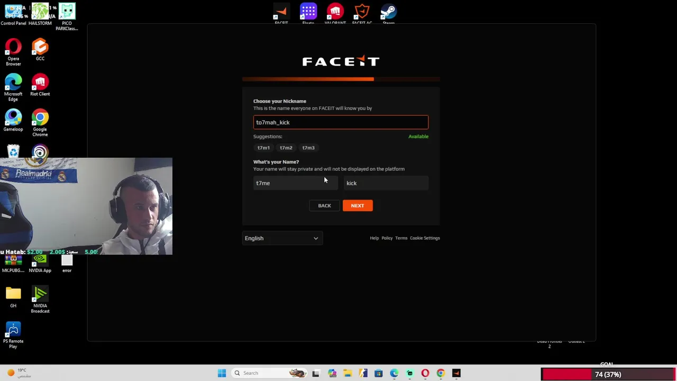
Task: Select the t7m2 nickname suggestion
Action: (x=286, y=148)
